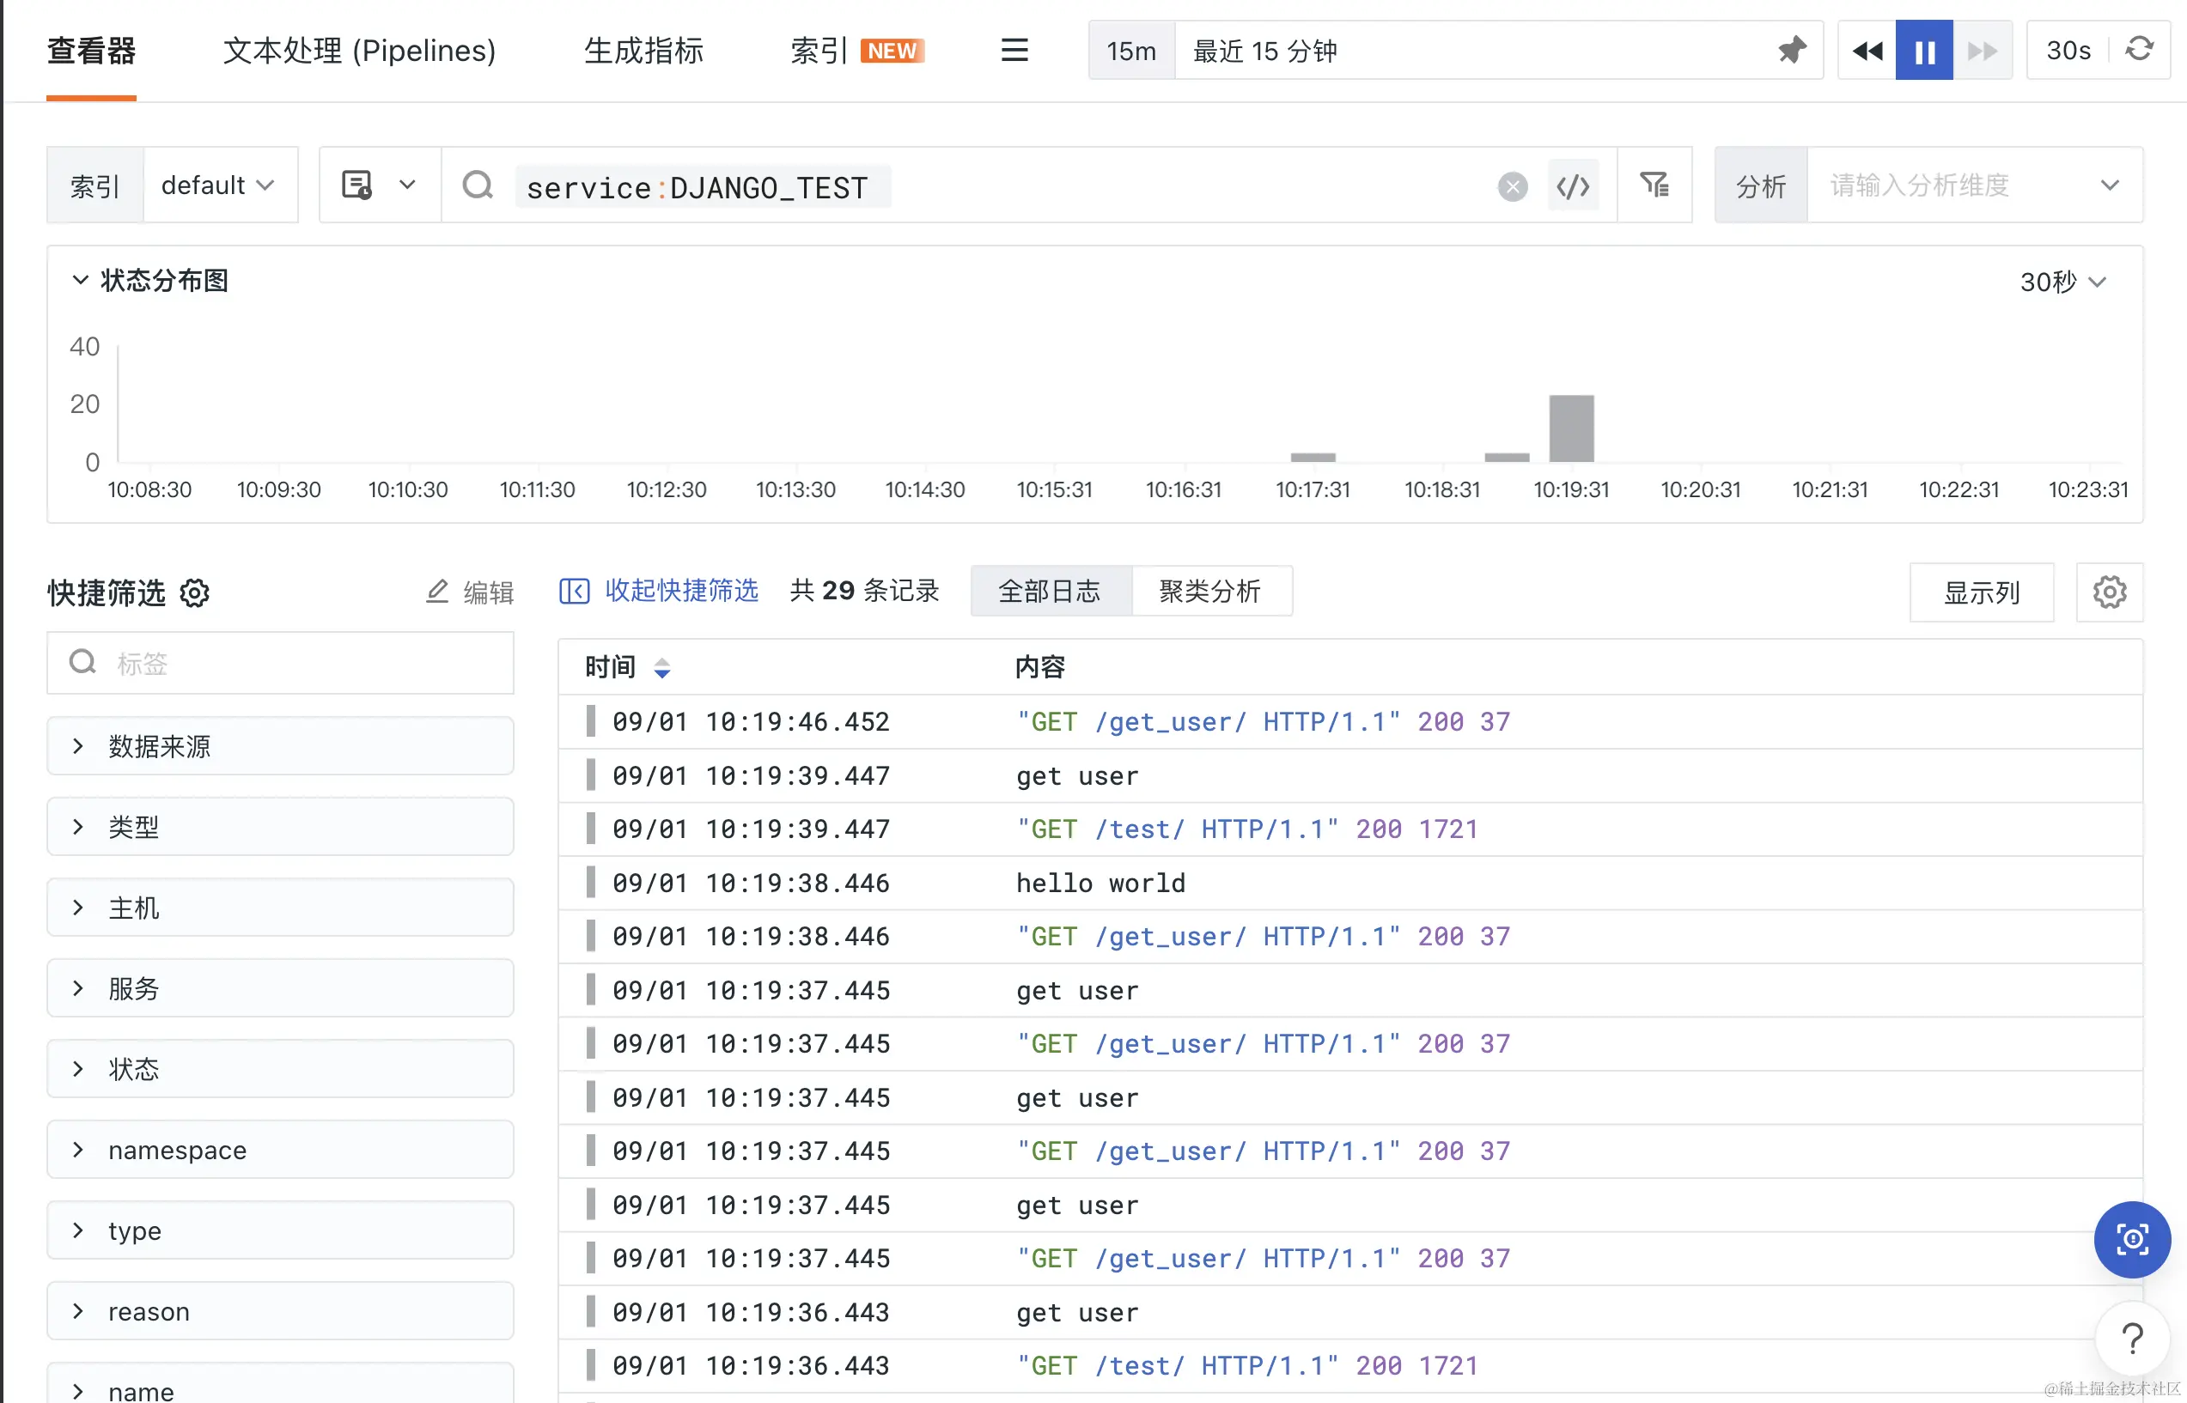Open log table settings gear

(2110, 592)
